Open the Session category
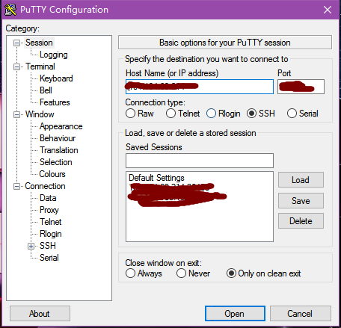Image resolution: width=341 pixels, height=328 pixels. [x=39, y=43]
